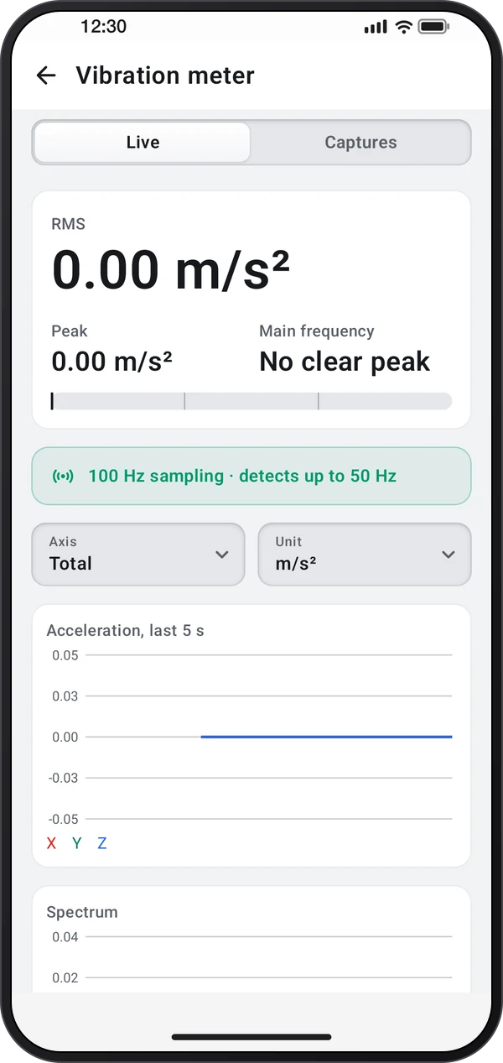Tap the back arrow icon

tap(46, 76)
